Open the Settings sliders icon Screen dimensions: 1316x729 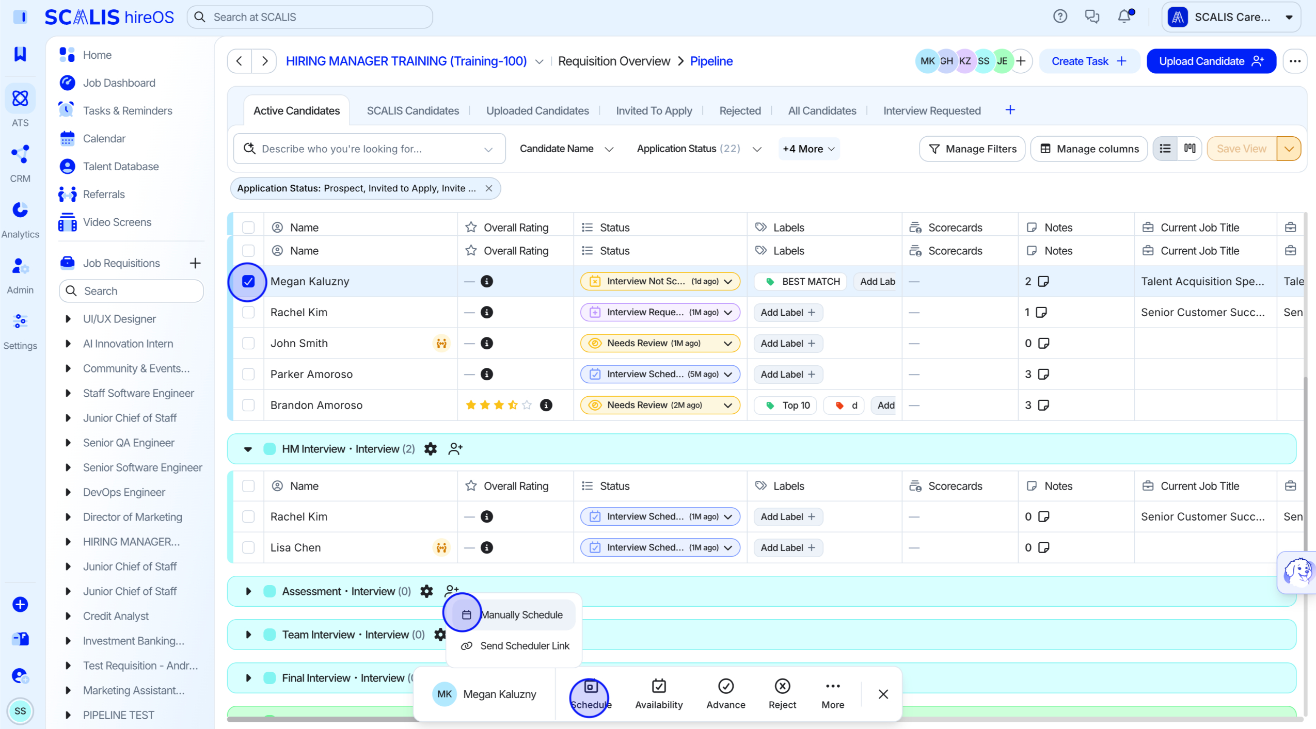tap(20, 321)
